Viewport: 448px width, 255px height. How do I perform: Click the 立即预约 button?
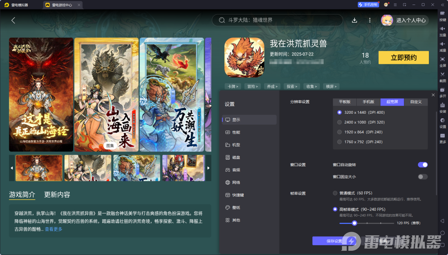(403, 58)
